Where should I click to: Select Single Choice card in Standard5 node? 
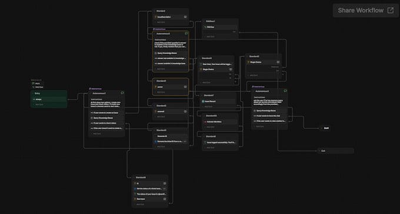click(x=264, y=62)
